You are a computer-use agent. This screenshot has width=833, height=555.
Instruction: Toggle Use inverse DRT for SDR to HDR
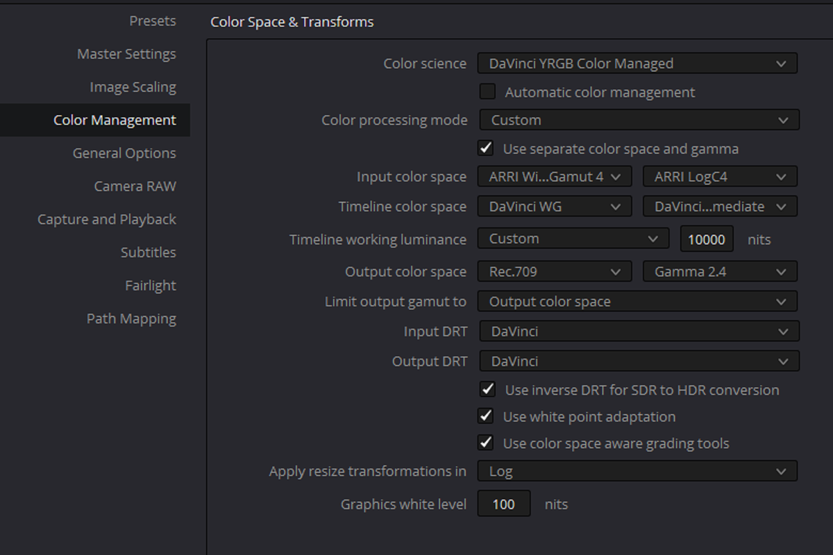[x=488, y=389]
